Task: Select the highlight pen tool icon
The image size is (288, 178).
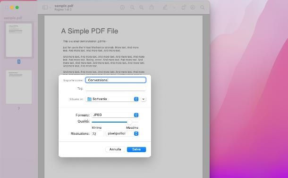Action: click(165, 8)
